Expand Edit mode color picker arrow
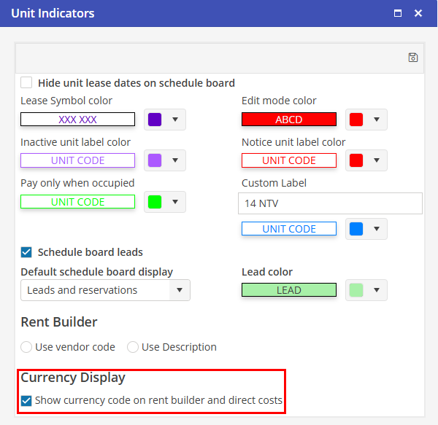The image size is (438, 425). [x=377, y=120]
